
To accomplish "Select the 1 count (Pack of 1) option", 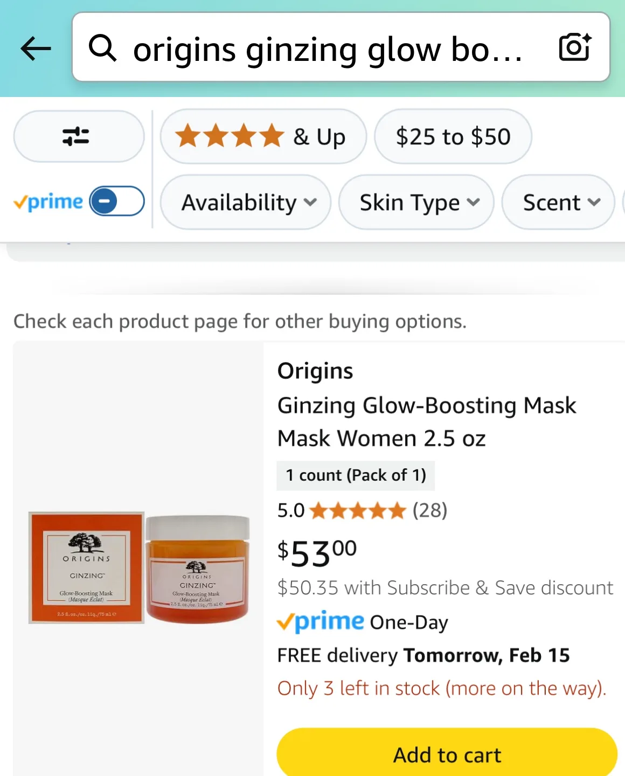I will pyautogui.click(x=355, y=475).
